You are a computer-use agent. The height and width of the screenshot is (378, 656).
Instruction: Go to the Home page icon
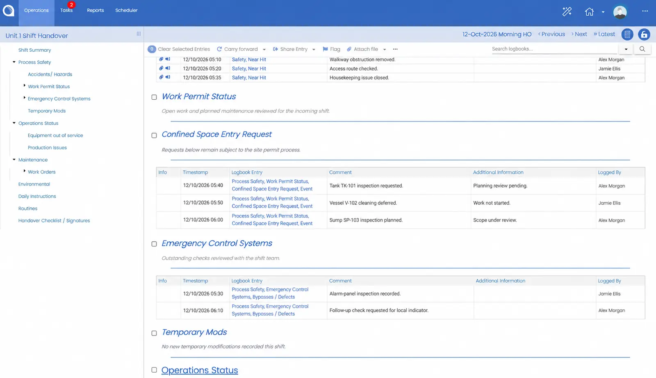589,12
